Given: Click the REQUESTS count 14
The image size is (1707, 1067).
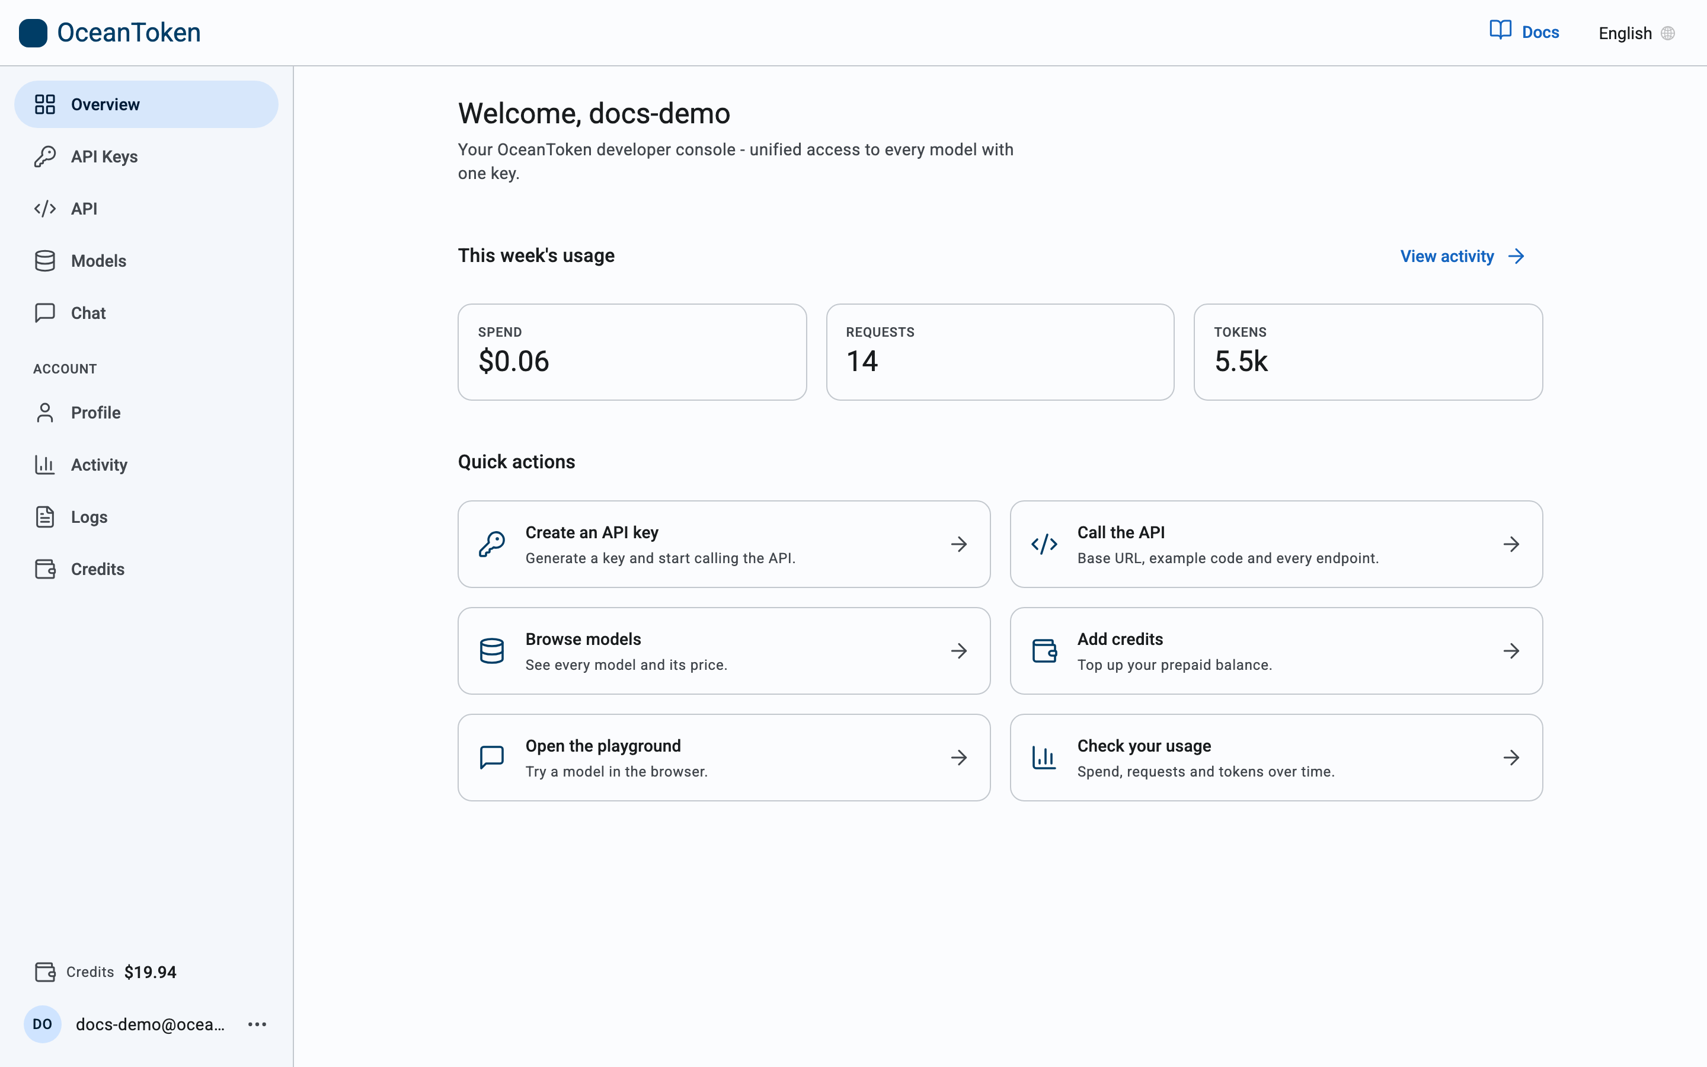Looking at the screenshot, I should coord(862,362).
